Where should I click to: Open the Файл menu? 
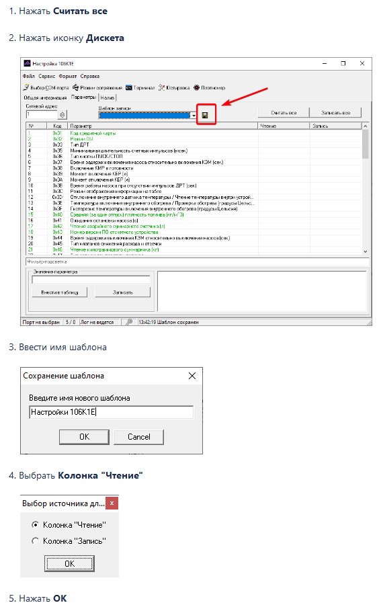(29, 76)
